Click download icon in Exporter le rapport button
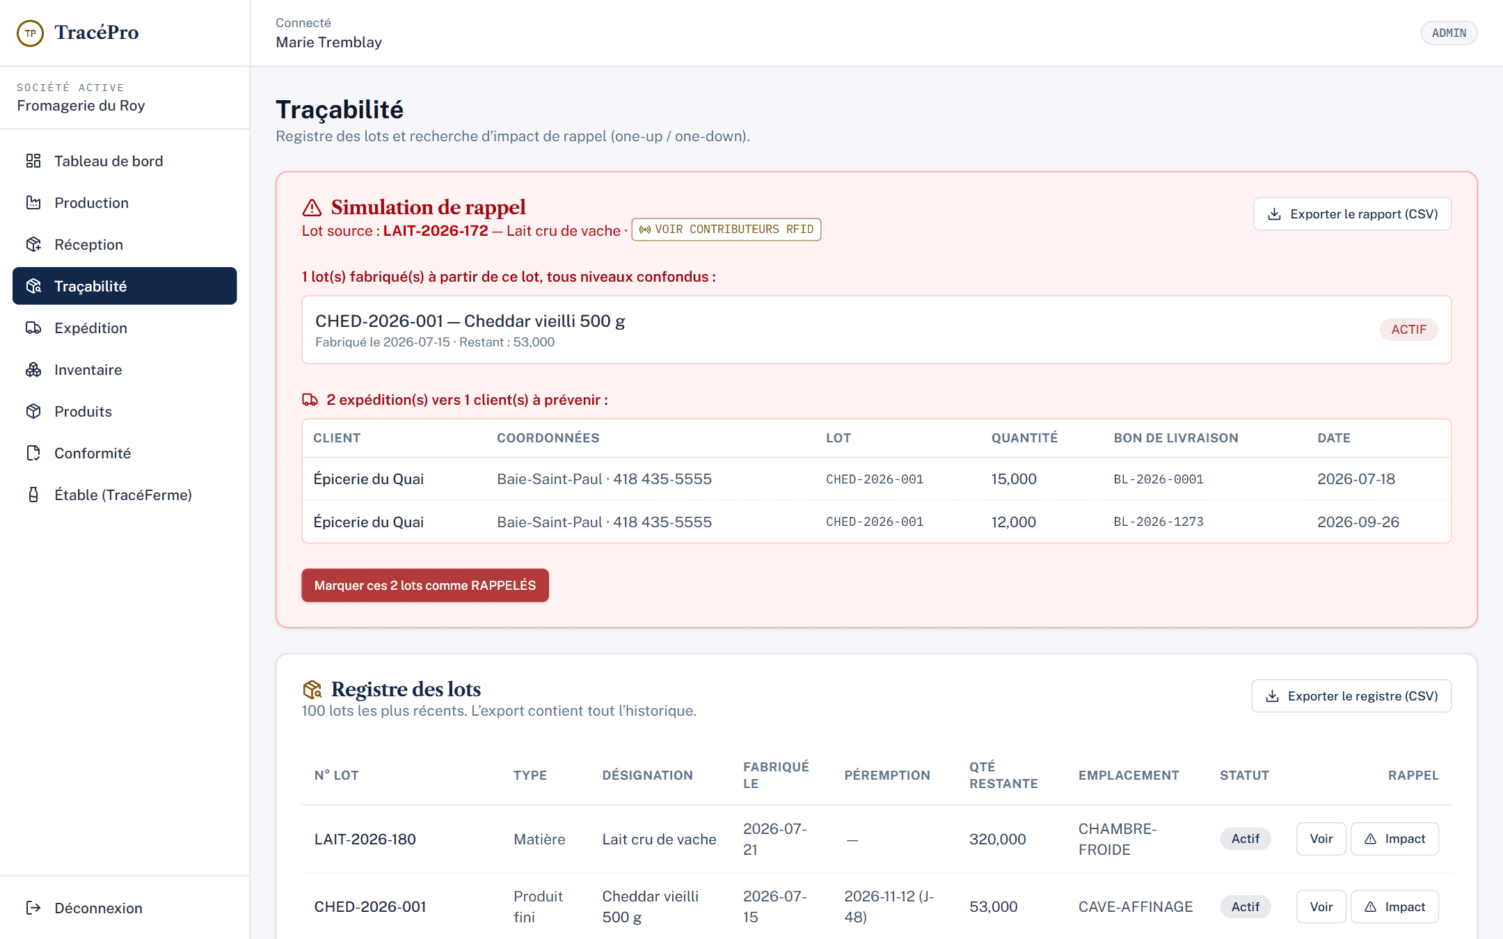1503x939 pixels. click(x=1274, y=214)
